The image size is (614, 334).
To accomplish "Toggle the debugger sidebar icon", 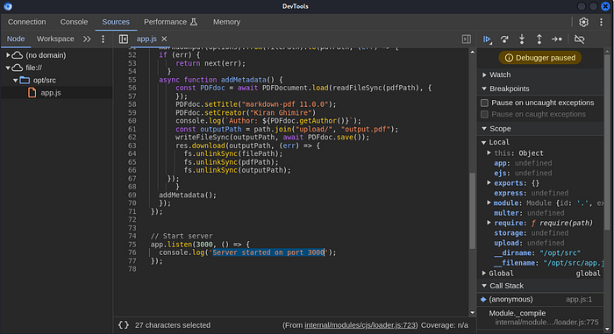I will 467,39.
